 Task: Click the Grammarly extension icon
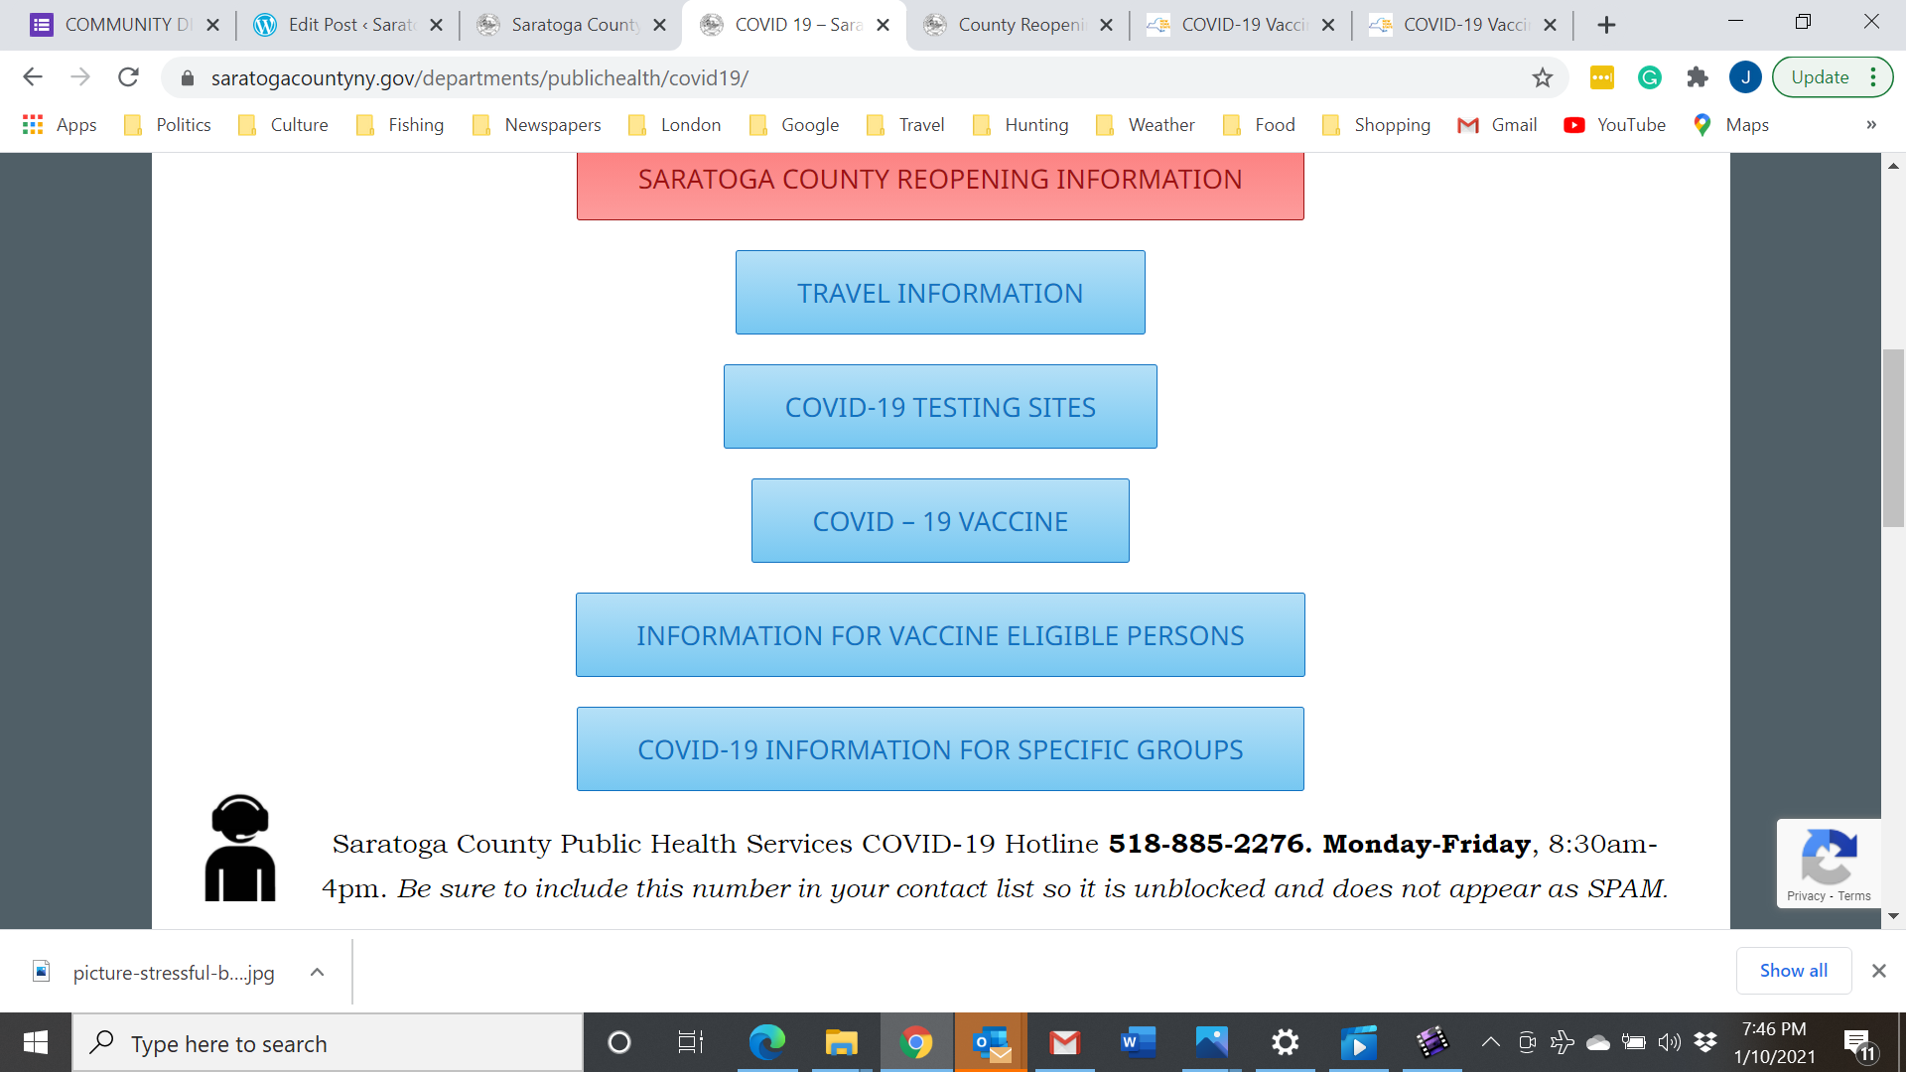click(x=1650, y=77)
